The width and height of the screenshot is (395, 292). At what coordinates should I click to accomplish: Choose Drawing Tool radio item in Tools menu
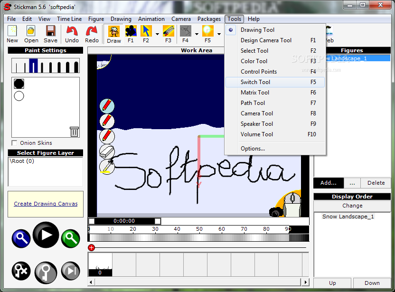275,30
